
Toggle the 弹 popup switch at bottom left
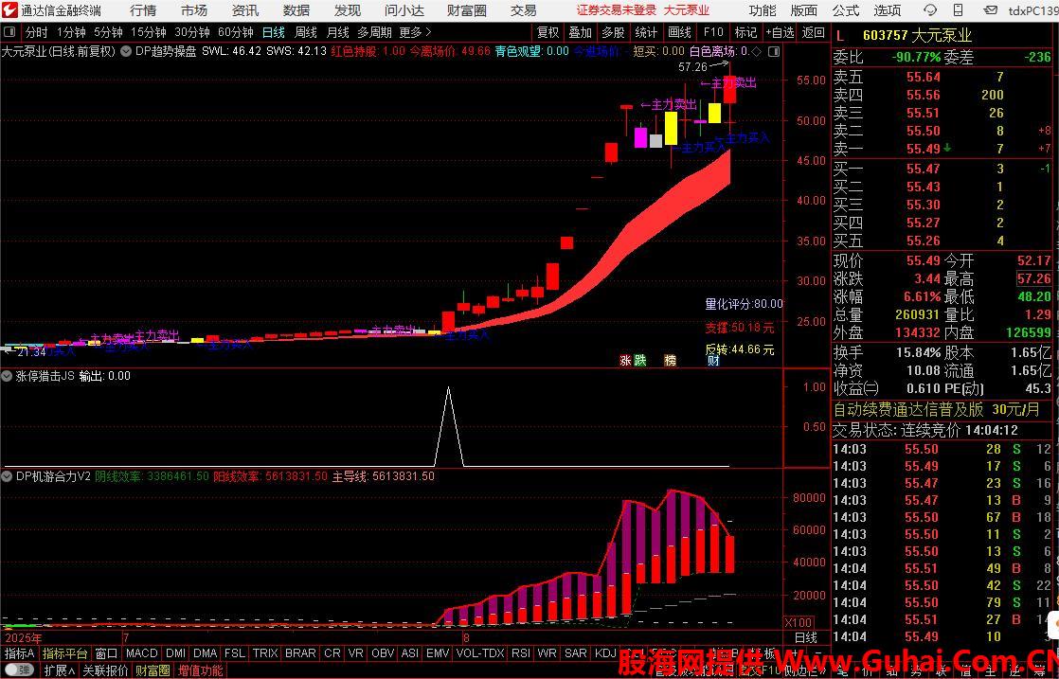pos(19,670)
